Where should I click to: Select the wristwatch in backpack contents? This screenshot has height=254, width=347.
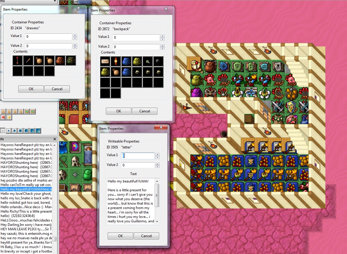click(116, 61)
